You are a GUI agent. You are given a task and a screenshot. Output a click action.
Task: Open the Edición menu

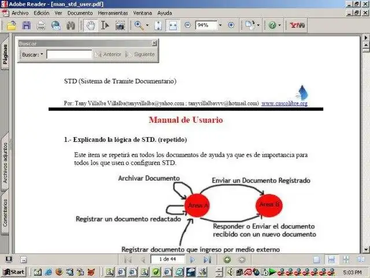[41, 13]
